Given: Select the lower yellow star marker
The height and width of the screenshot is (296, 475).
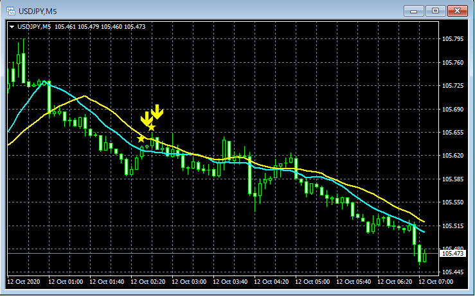Looking at the screenshot, I should click(141, 139).
